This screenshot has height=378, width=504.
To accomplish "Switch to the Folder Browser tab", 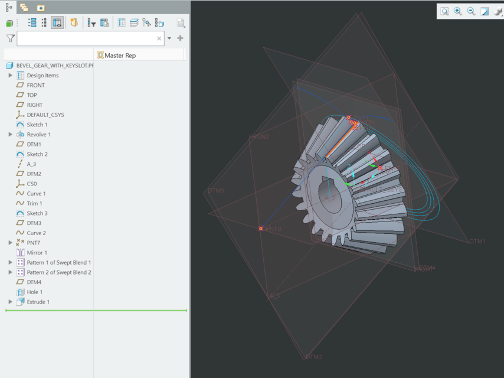I will click(x=24, y=8).
